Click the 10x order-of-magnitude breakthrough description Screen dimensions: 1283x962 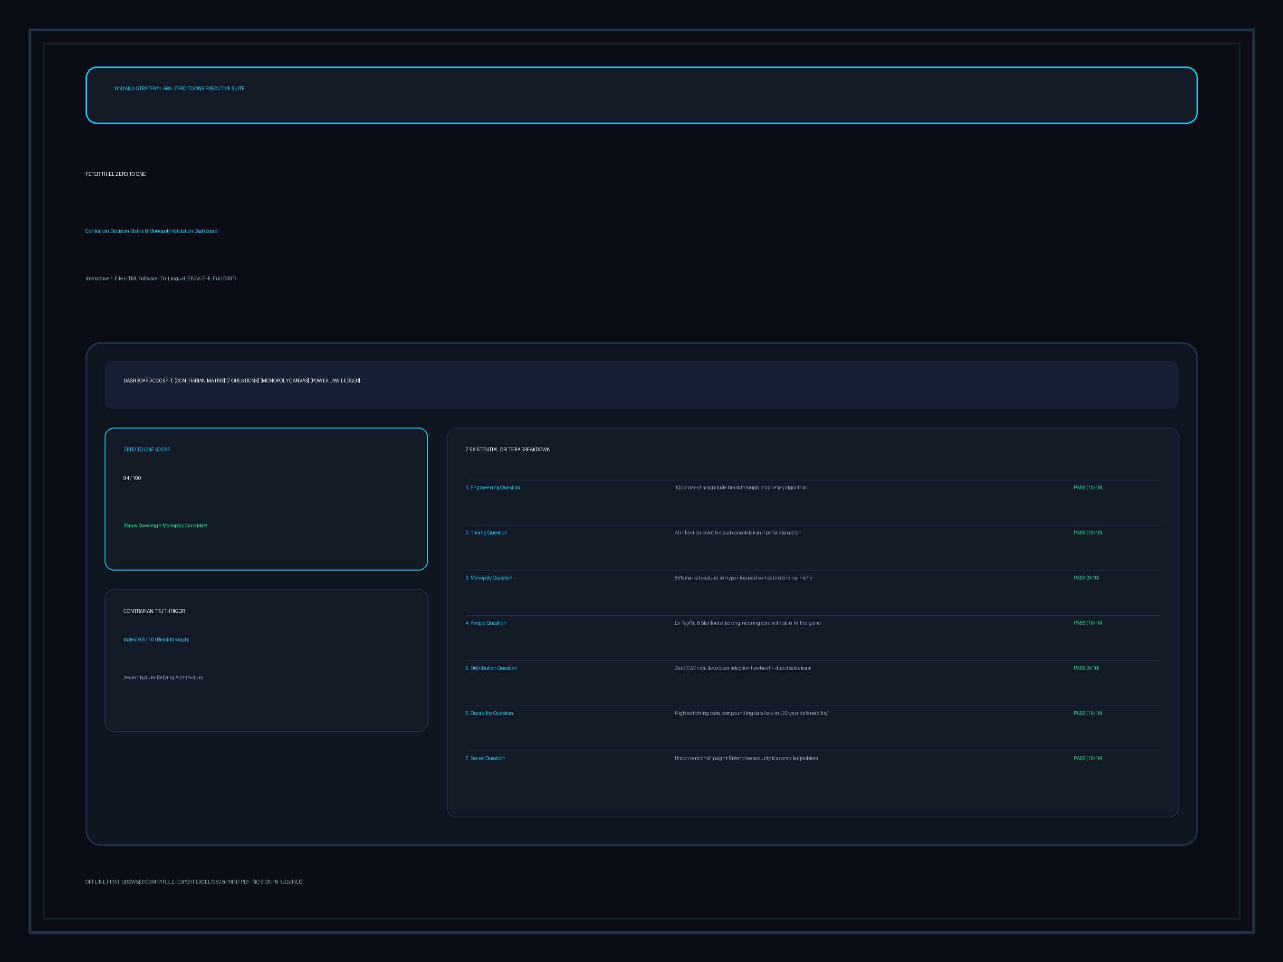(x=741, y=488)
